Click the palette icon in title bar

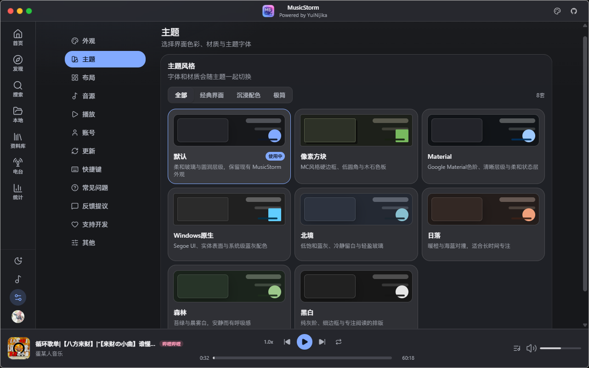(557, 11)
